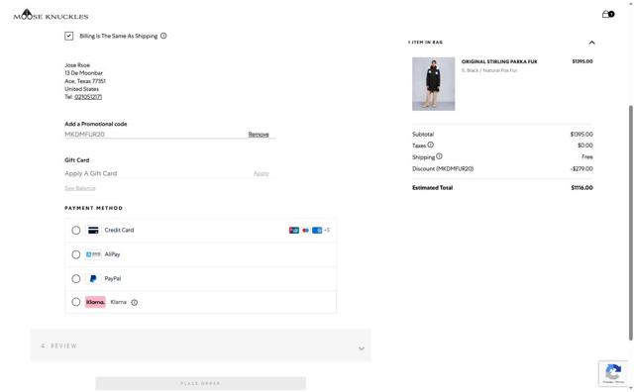The image size is (634, 392).
Task: Select Klarna payment method
Action: point(76,302)
